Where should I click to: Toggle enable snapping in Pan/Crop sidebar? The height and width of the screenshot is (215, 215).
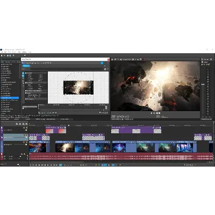[x=23, y=81]
